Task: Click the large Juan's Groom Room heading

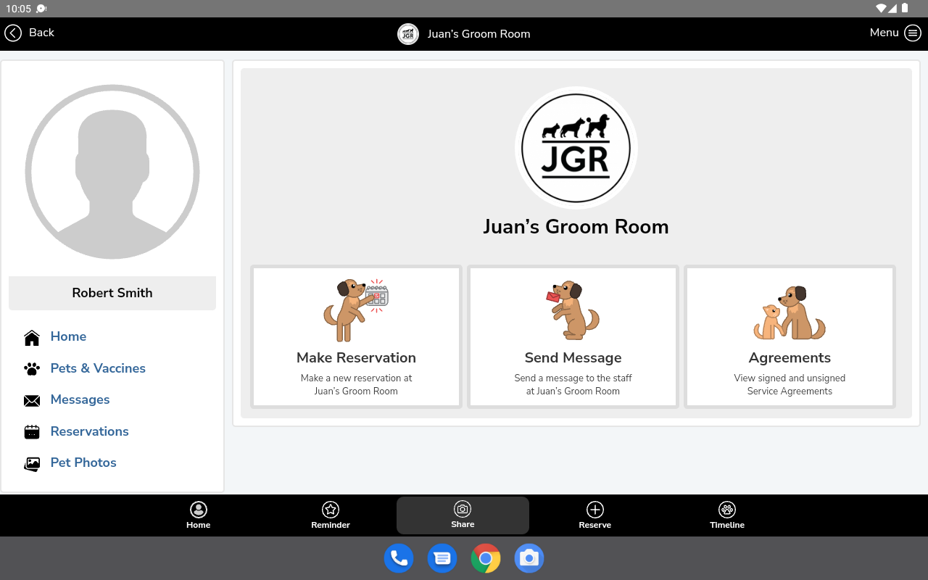Action: point(576,227)
